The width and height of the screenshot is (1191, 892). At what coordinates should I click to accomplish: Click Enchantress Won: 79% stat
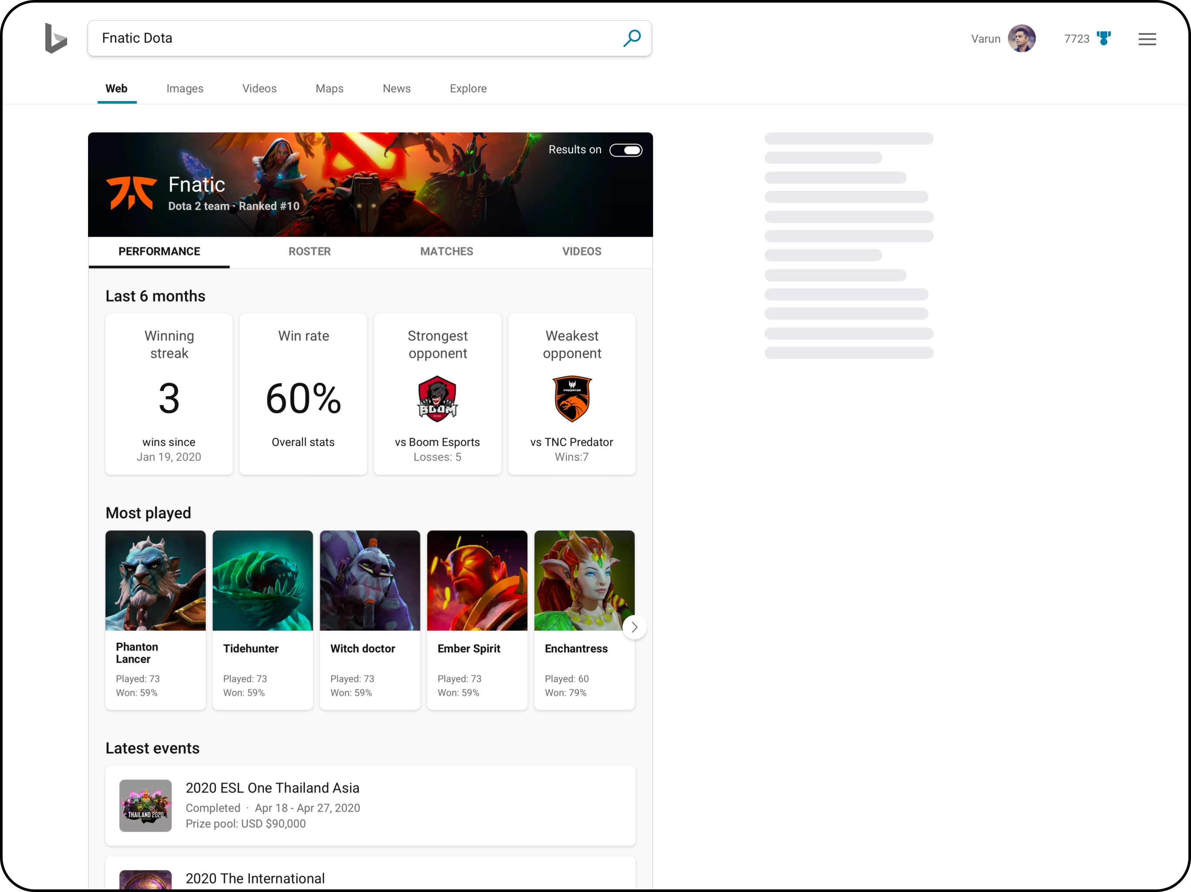(565, 693)
